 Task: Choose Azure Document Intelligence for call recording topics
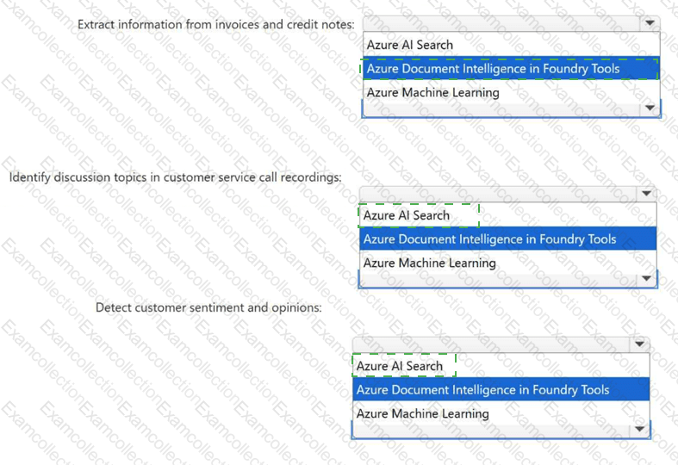tap(489, 239)
